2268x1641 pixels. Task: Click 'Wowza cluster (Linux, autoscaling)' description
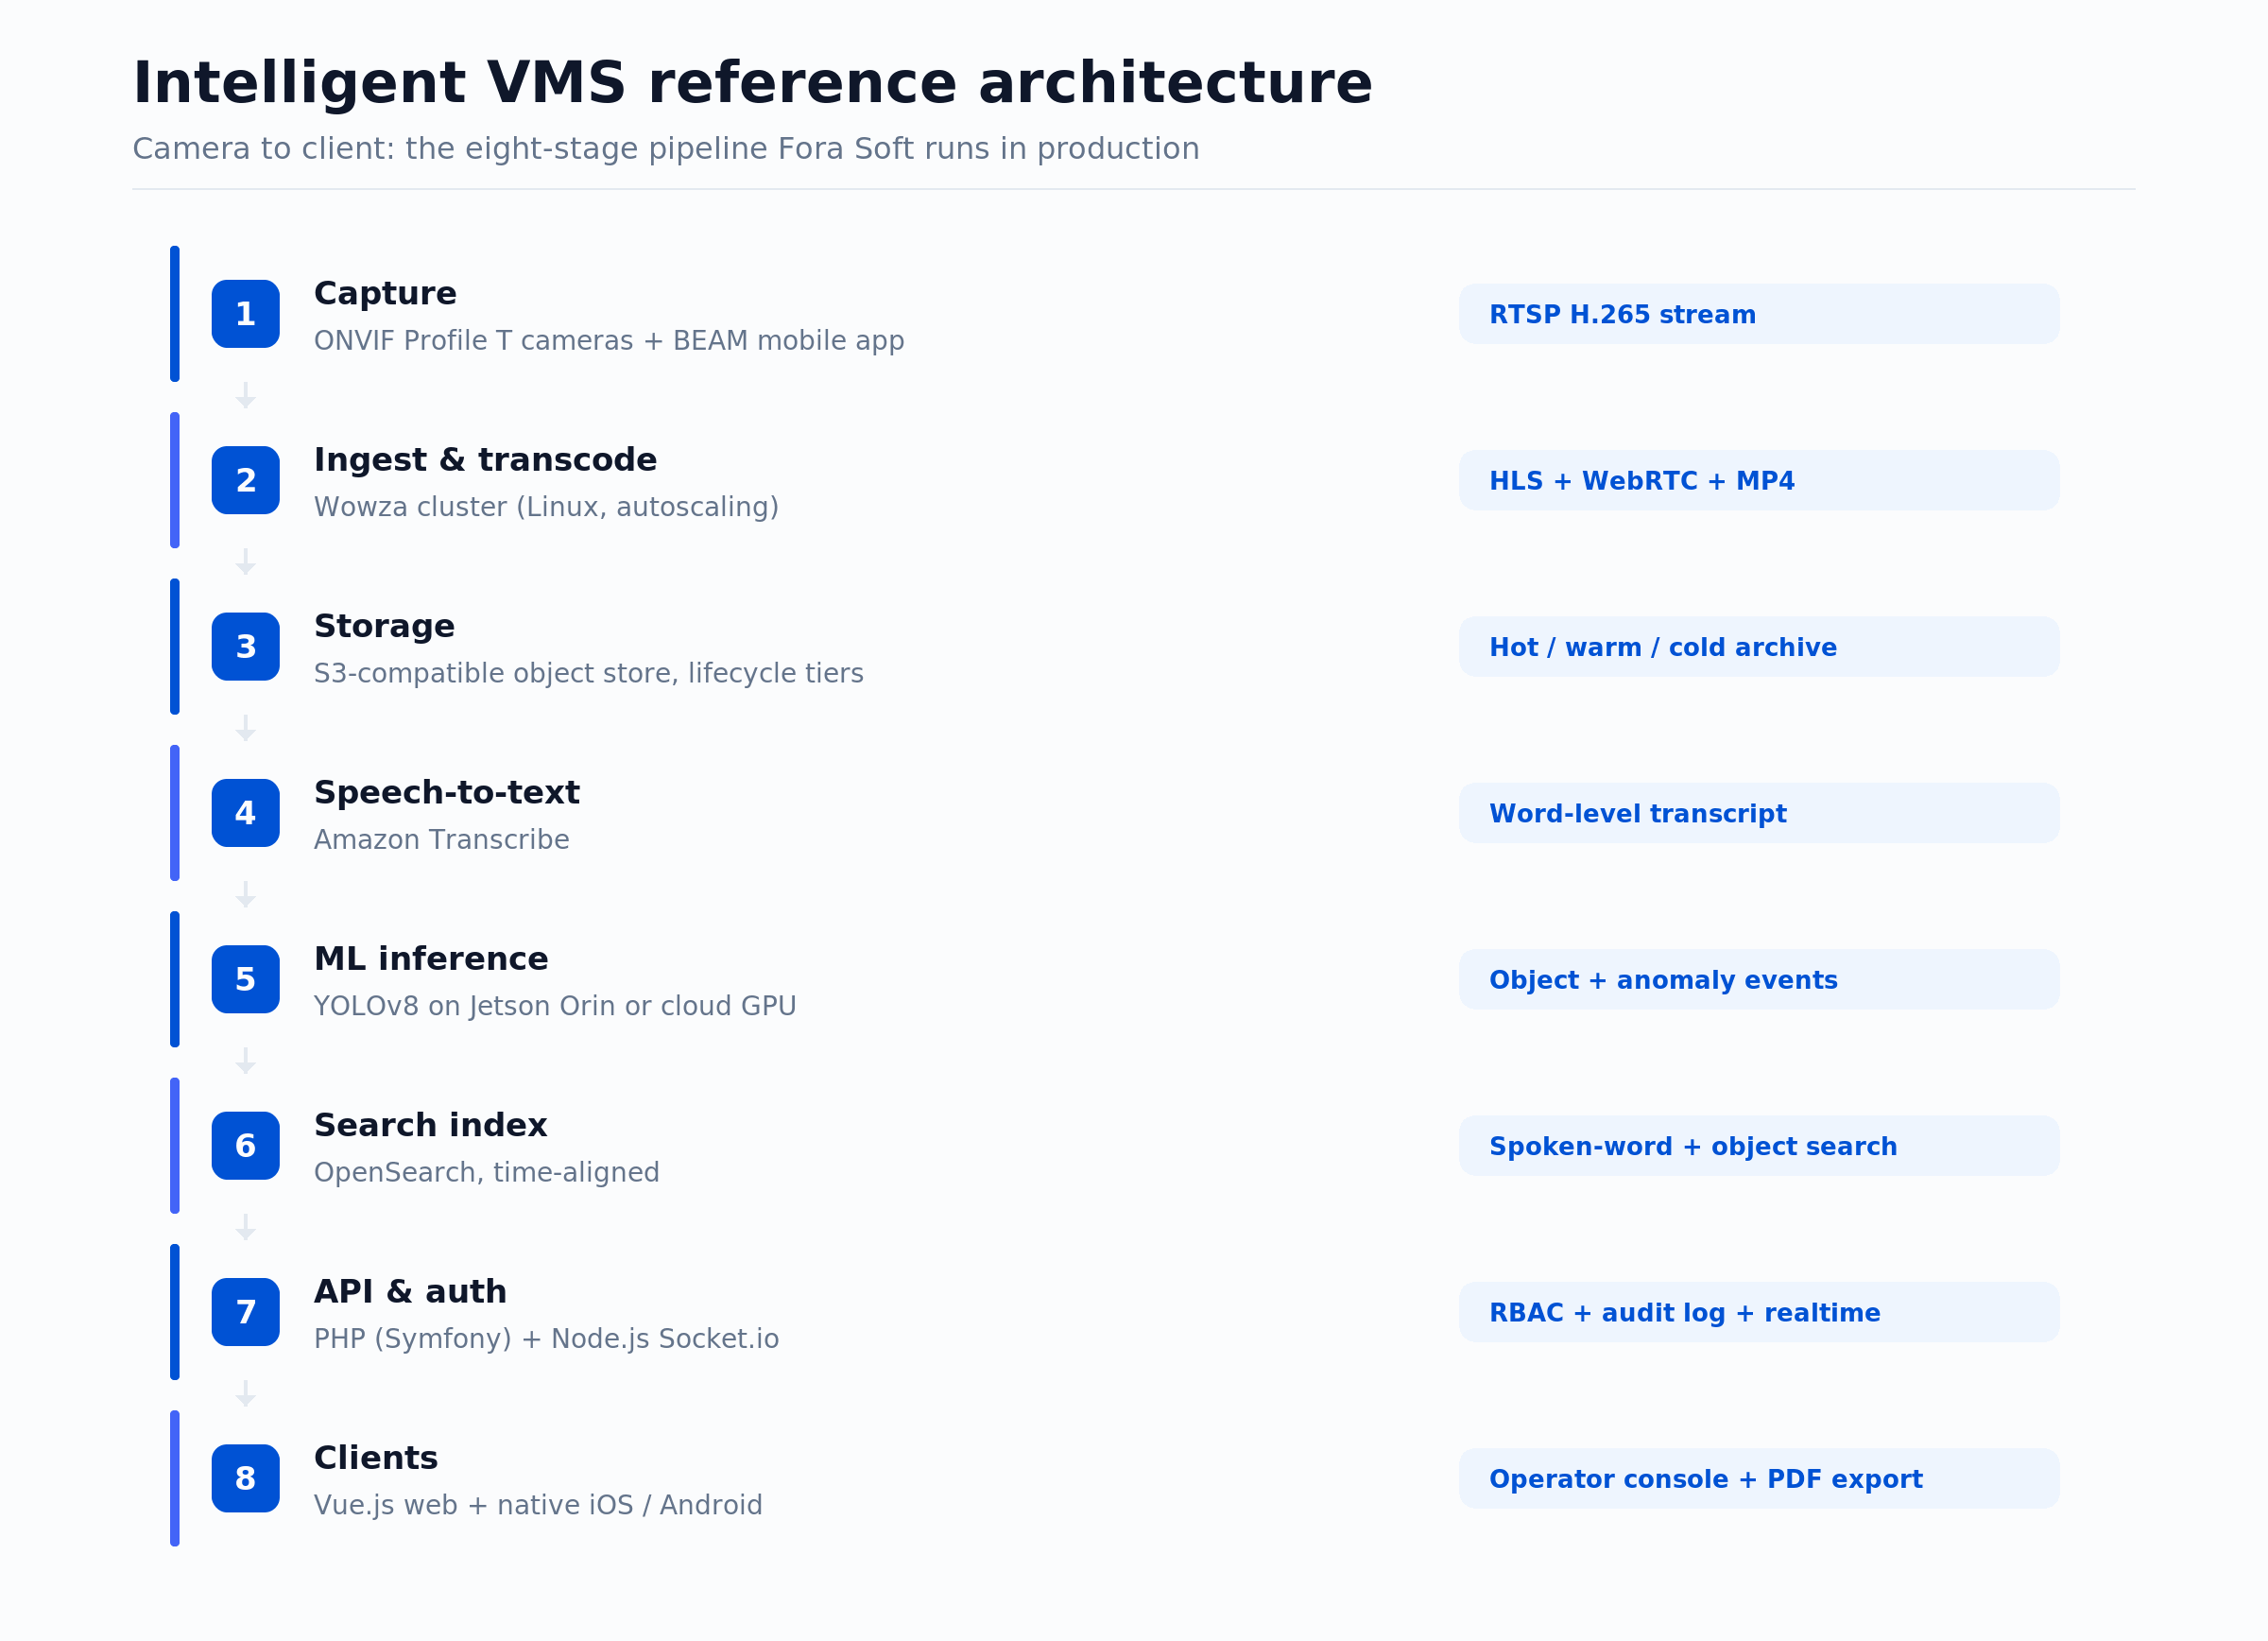[x=546, y=507]
